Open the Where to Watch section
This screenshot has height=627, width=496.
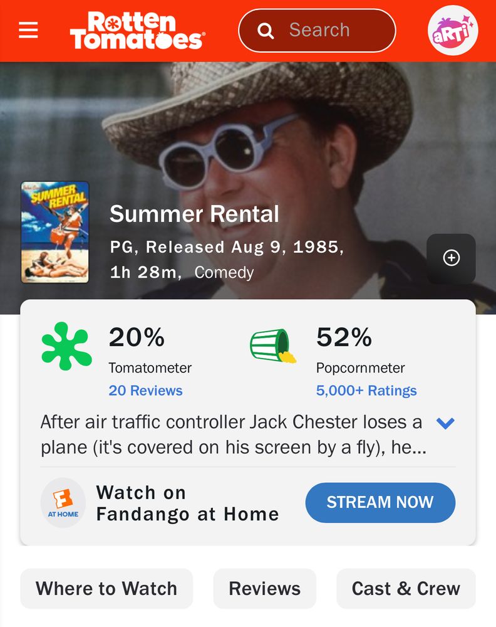coord(106,588)
